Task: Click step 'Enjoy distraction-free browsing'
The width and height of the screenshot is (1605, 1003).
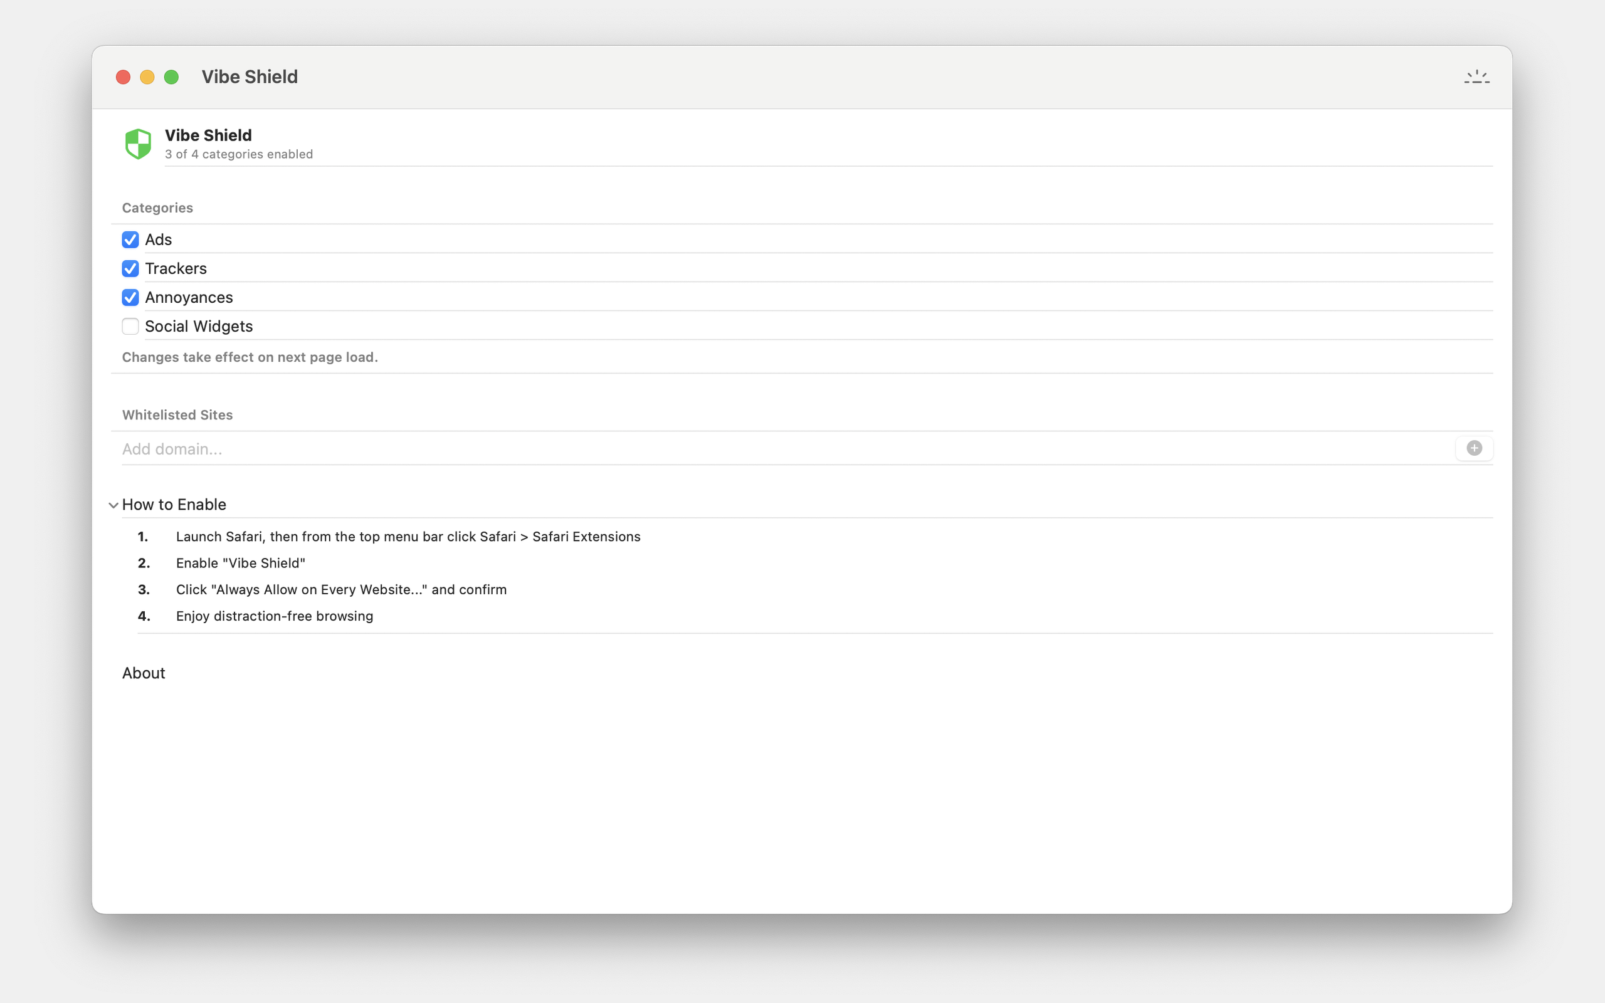Action: pyautogui.click(x=275, y=616)
